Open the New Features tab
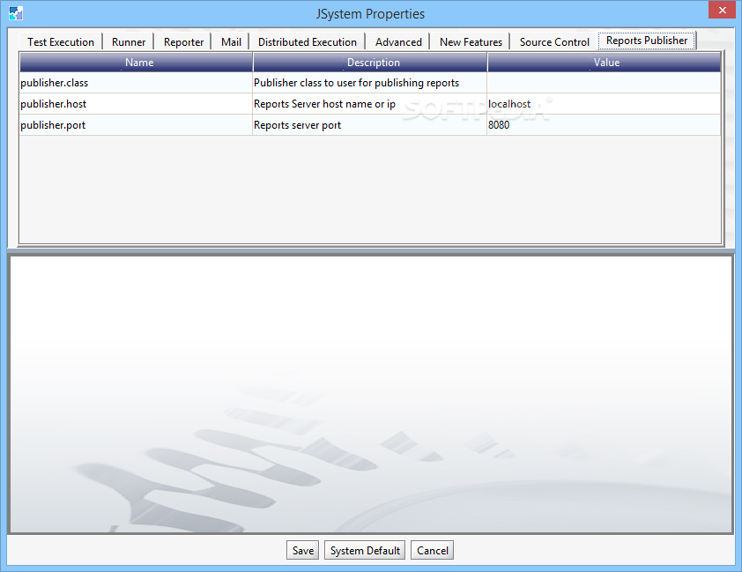This screenshot has height=572, width=742. tap(471, 42)
